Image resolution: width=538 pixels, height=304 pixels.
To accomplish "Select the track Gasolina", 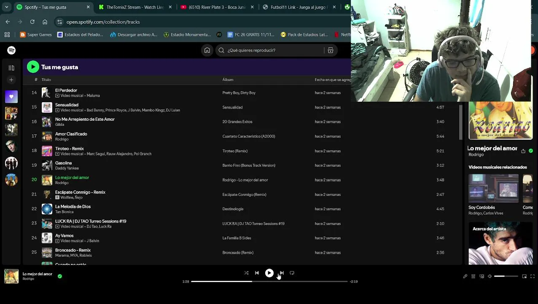I will (63, 163).
